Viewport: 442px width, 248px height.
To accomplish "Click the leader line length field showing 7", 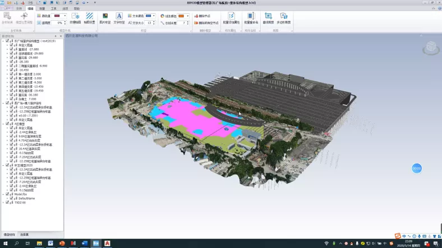I will [183, 23].
